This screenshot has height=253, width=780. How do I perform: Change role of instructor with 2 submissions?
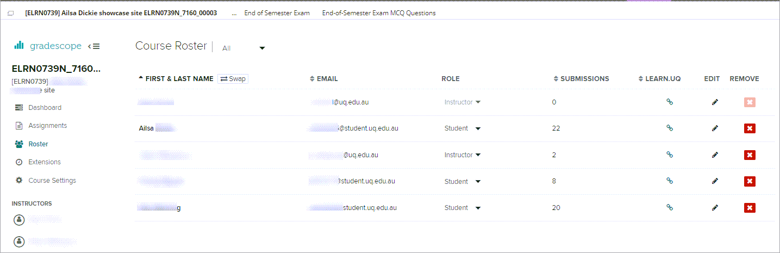pos(463,155)
